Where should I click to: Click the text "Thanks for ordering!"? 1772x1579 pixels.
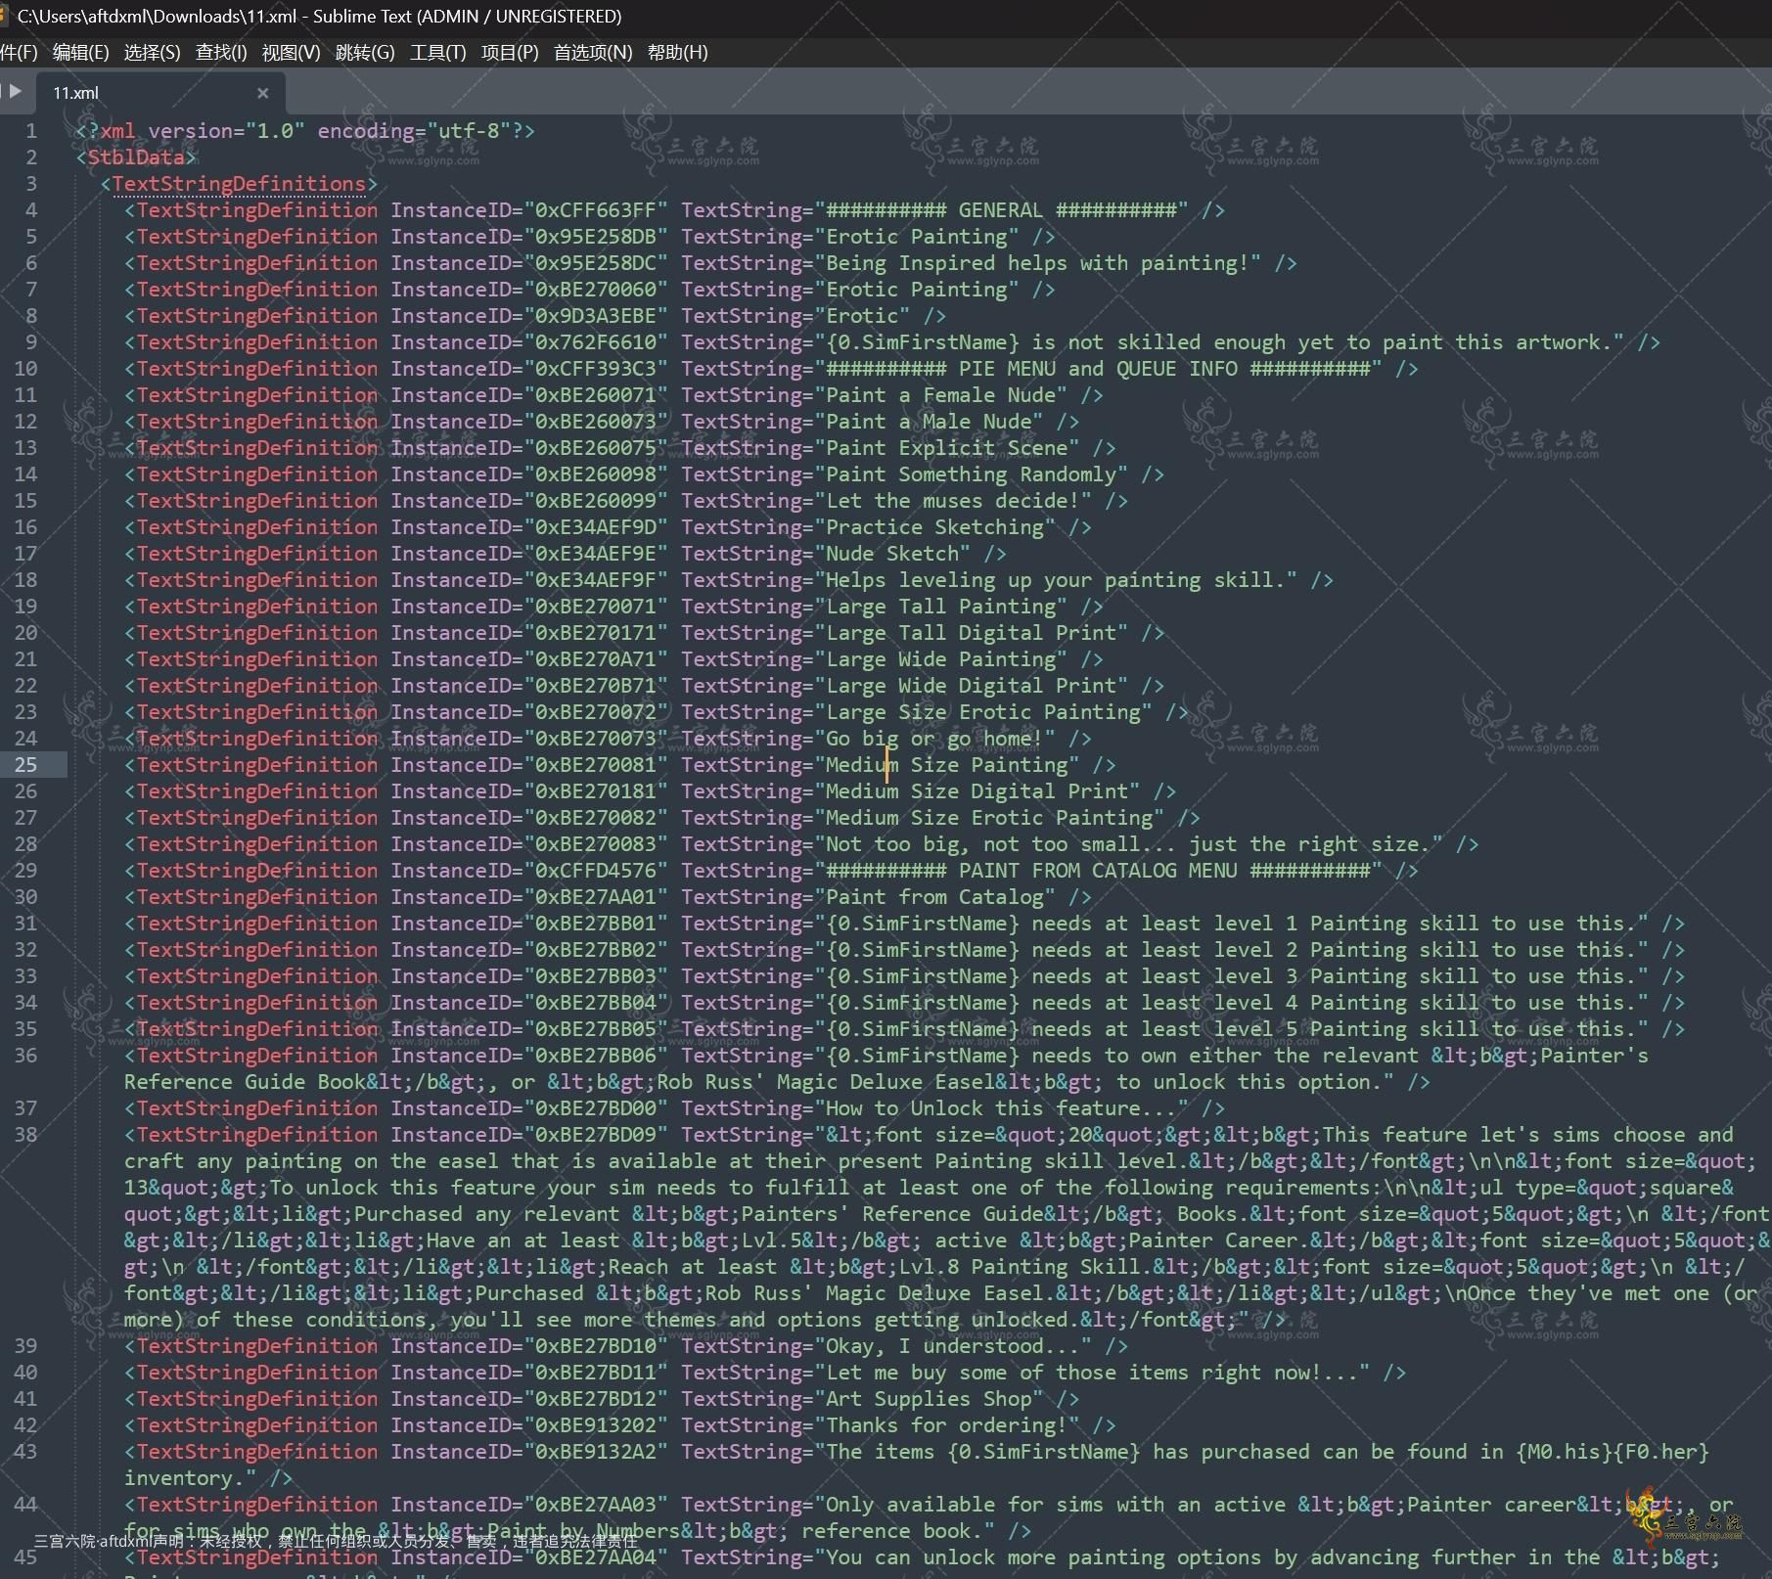coord(946,1425)
